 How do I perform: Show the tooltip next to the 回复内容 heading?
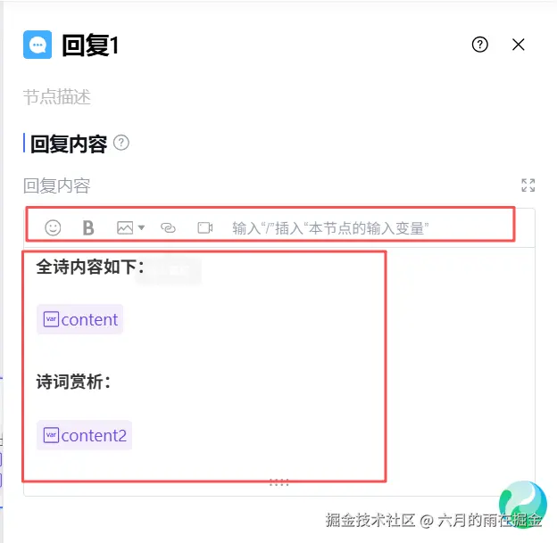[121, 143]
